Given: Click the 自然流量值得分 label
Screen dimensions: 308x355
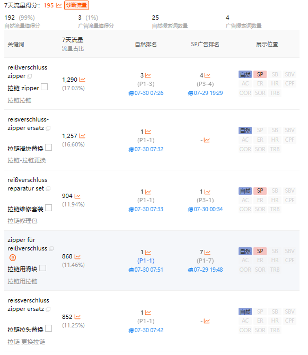Looking at the screenshot, I should pyautogui.click(x=22, y=26).
